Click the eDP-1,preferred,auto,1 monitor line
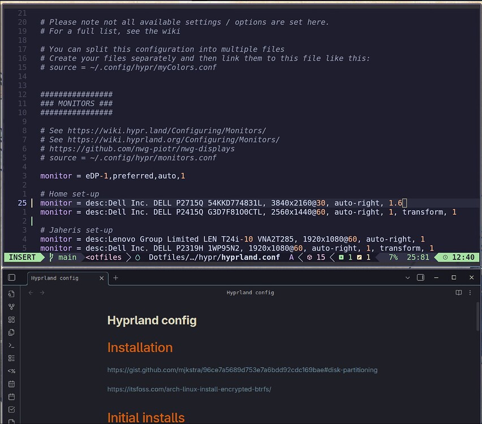This screenshot has height=424, width=482. coord(113,176)
